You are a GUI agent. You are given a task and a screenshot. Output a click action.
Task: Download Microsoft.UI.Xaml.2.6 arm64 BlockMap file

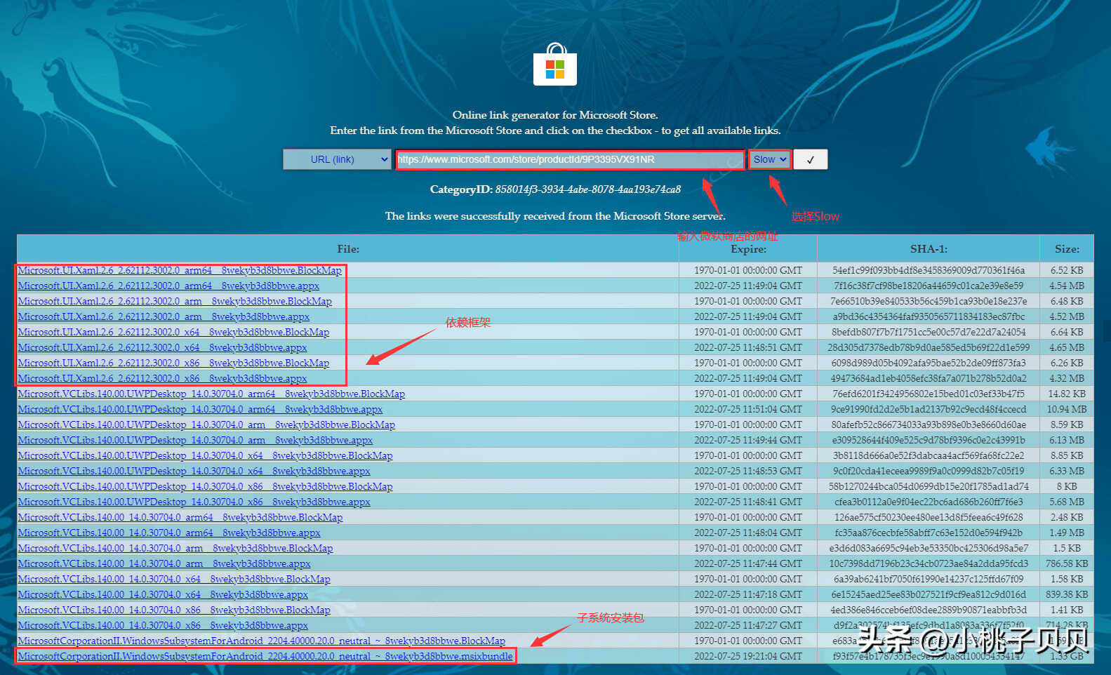coord(180,270)
